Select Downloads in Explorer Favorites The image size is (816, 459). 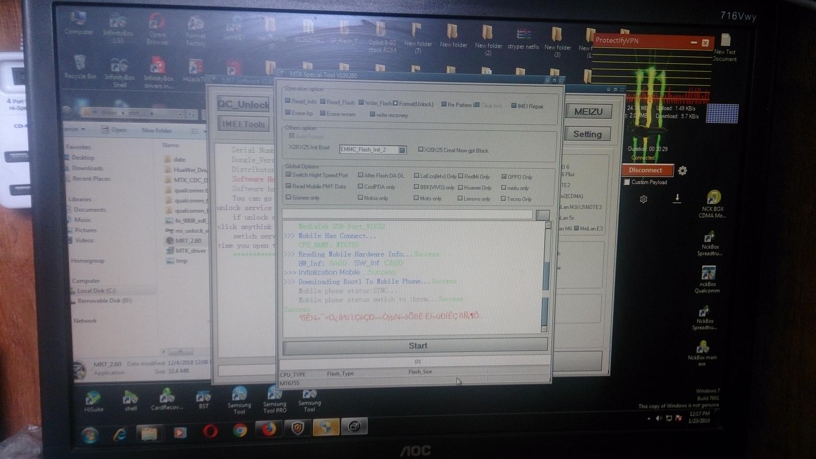[87, 168]
